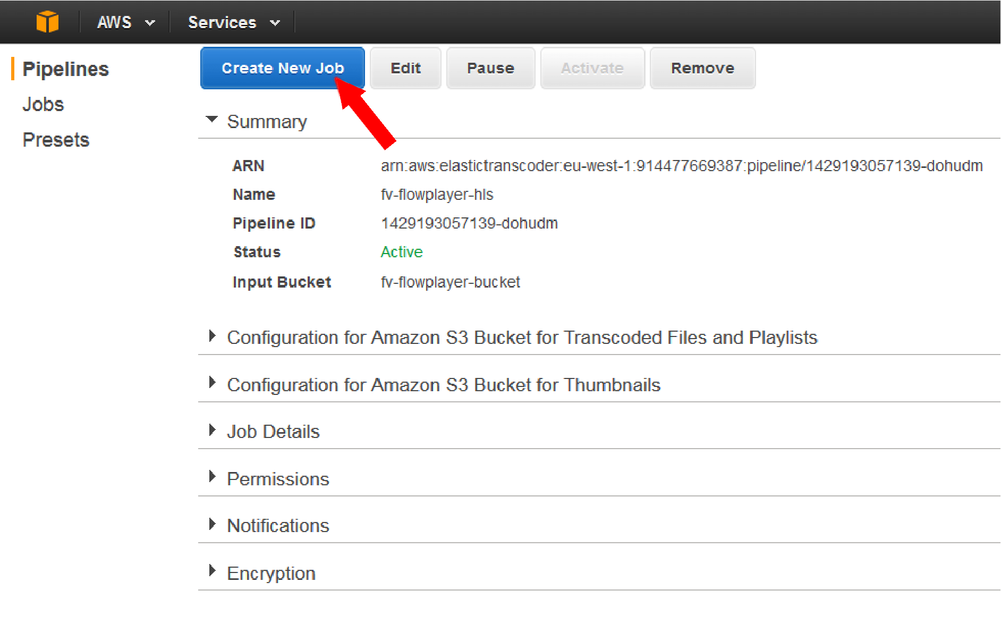
Task: Go to Jobs in the sidebar
Action: [x=43, y=104]
